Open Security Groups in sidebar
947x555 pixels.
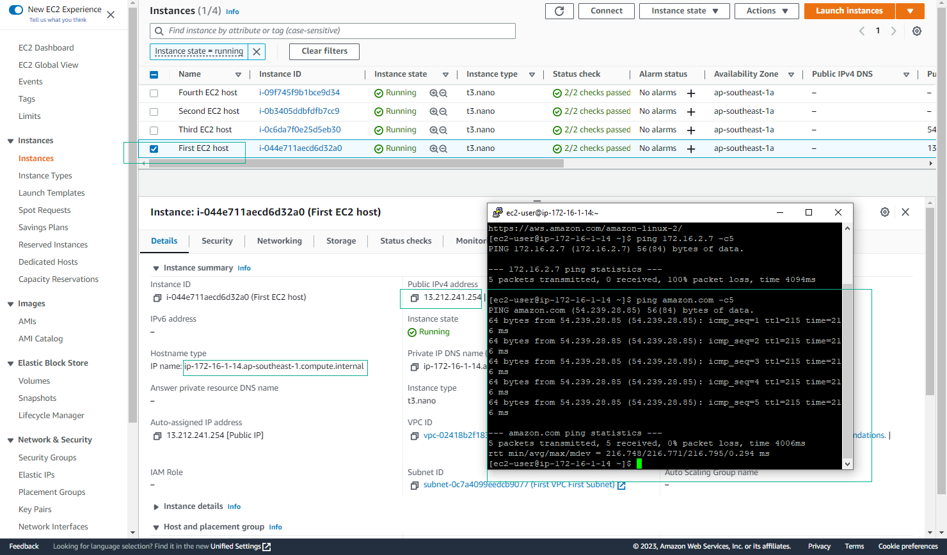click(x=47, y=458)
